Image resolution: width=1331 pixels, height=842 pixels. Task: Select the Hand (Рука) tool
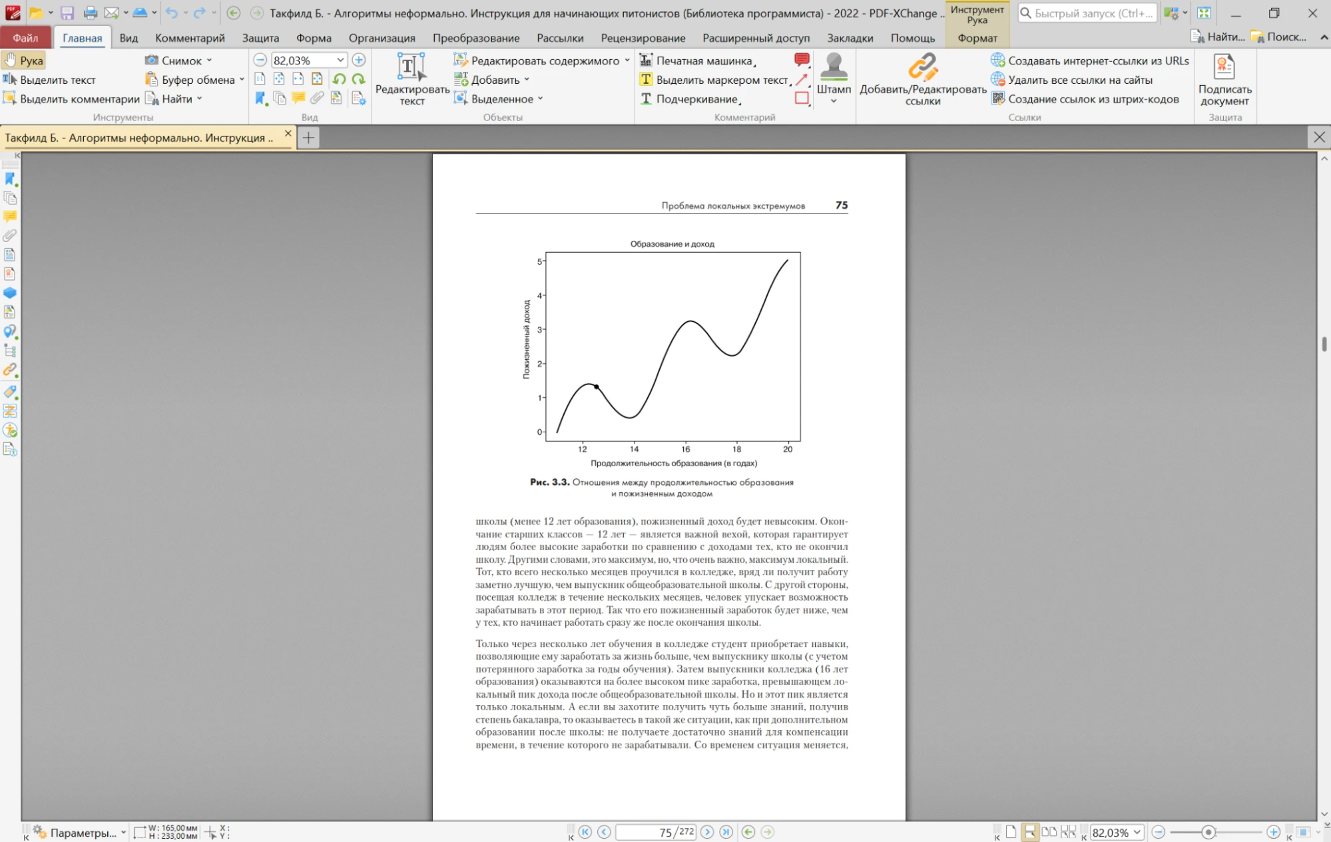24,61
